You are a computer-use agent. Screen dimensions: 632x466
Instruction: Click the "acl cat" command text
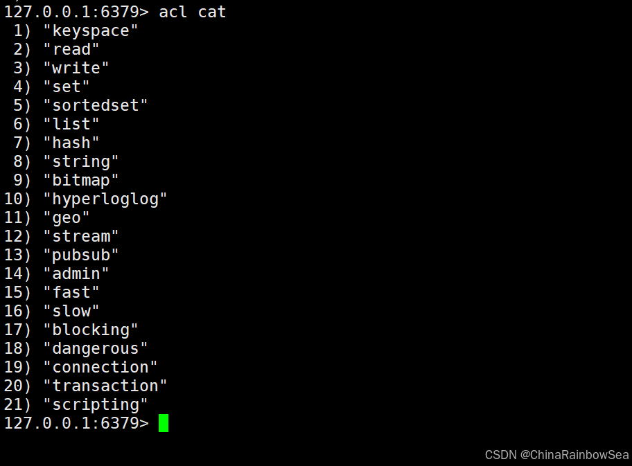192,12
